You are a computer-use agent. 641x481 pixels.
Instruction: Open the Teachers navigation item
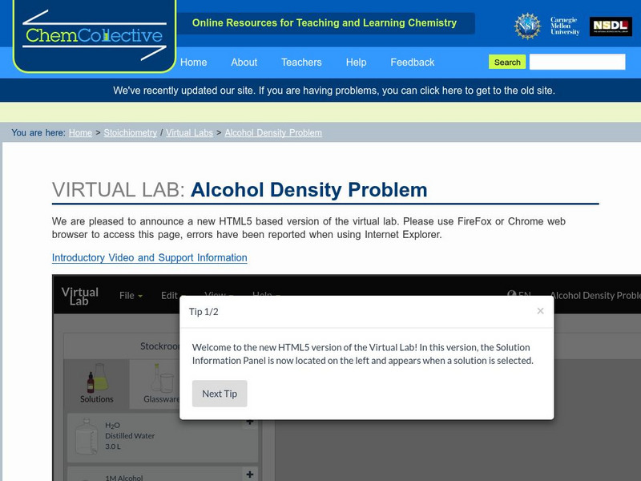click(x=301, y=63)
